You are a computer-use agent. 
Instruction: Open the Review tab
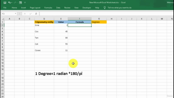pyautogui.click(x=67, y=8)
